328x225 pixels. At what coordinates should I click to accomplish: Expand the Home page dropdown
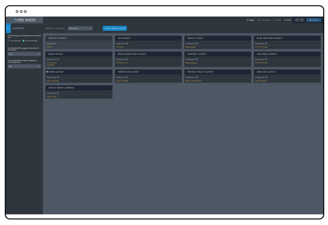24,54
